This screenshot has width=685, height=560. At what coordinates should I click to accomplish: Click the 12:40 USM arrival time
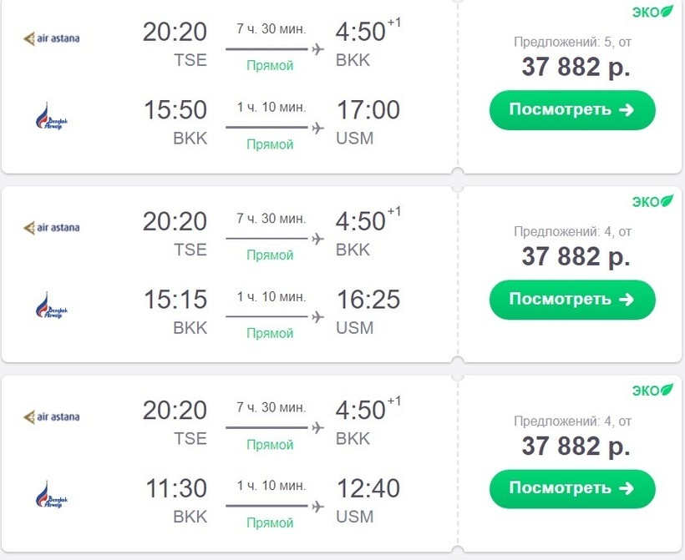pyautogui.click(x=368, y=488)
